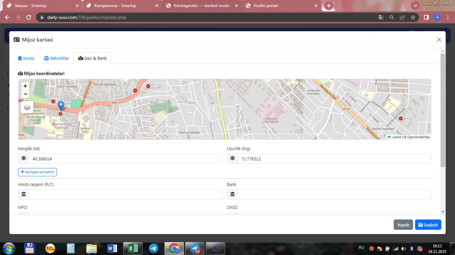Screen dimensions: 455x255
Task: Click the Chrome translate page icon
Action: (381, 17)
